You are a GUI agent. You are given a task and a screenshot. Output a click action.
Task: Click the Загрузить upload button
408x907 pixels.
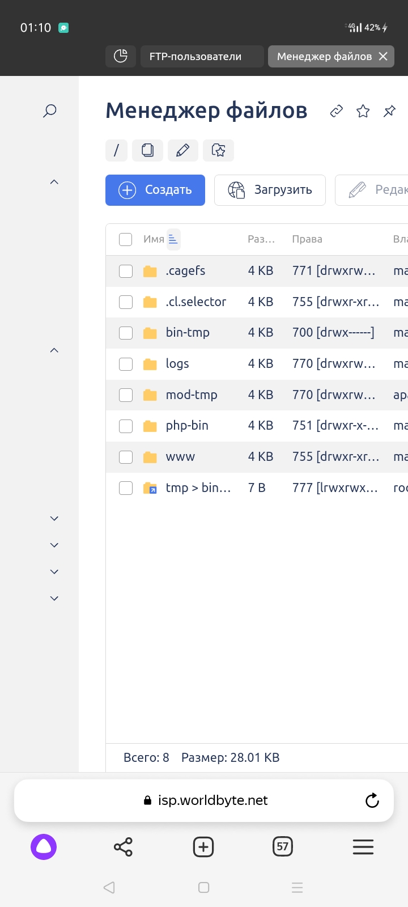tap(270, 190)
